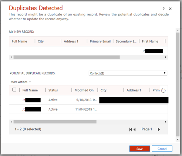Go to previous page arrow

coord(135,129)
